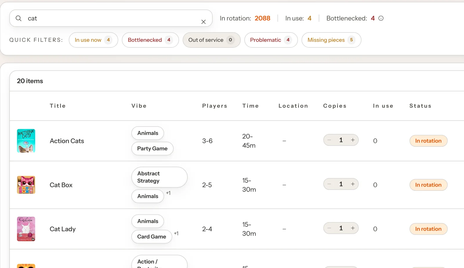Focus the search field containing 'cat'
Screen dimensions: 464x268
click(x=111, y=18)
